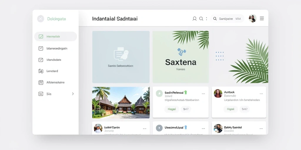Click the Saxtena heading text
The image size is (301, 150).
click(181, 62)
